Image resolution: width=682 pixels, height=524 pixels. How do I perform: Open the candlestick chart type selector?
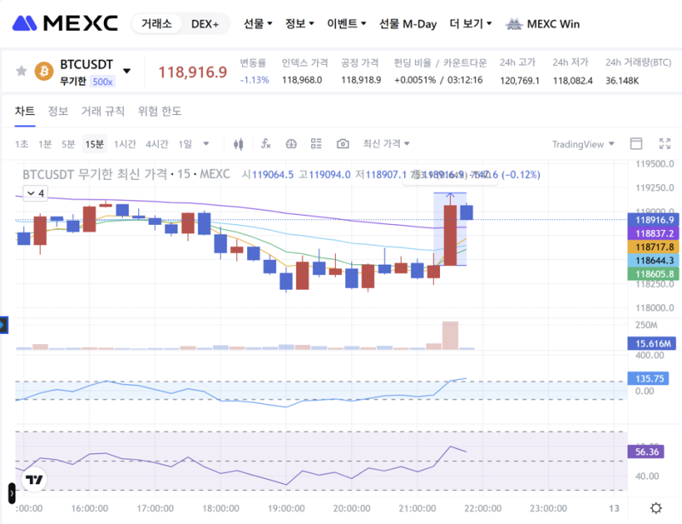[x=238, y=144]
